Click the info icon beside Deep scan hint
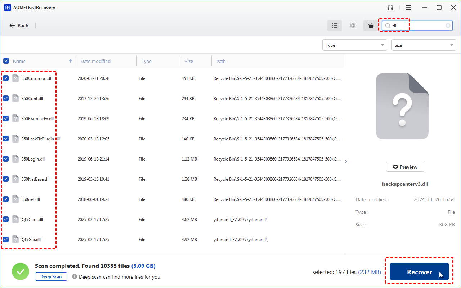Viewport: 461px width, 288px height. pos(75,277)
